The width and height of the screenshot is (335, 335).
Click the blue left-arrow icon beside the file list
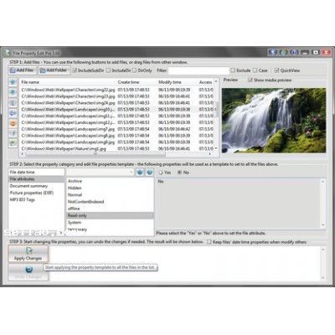point(13,113)
